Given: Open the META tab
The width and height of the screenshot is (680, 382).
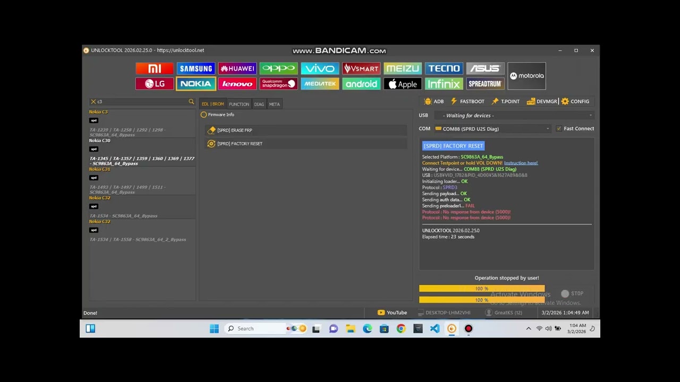Looking at the screenshot, I should (x=274, y=104).
